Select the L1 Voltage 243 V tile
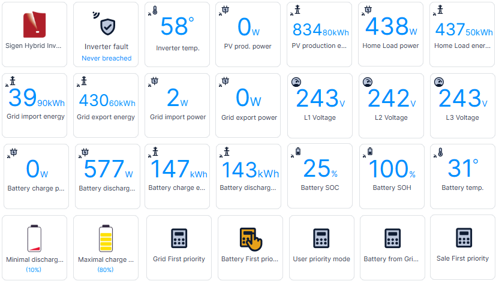 [320, 105]
